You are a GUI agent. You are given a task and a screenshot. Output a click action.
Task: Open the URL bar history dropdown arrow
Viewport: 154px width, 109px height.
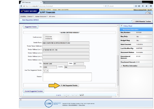(104, 6)
